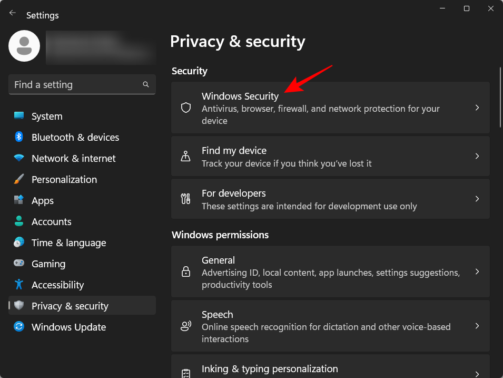Click the Find my device location icon
Image resolution: width=503 pixels, height=378 pixels.
pyautogui.click(x=185, y=156)
